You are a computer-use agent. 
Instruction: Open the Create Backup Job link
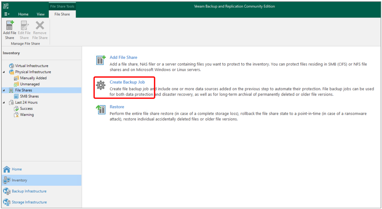[x=127, y=82]
